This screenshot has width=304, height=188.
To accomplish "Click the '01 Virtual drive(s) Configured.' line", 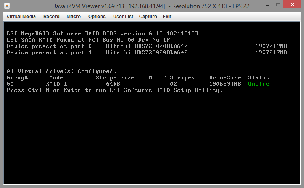I will 62,71.
